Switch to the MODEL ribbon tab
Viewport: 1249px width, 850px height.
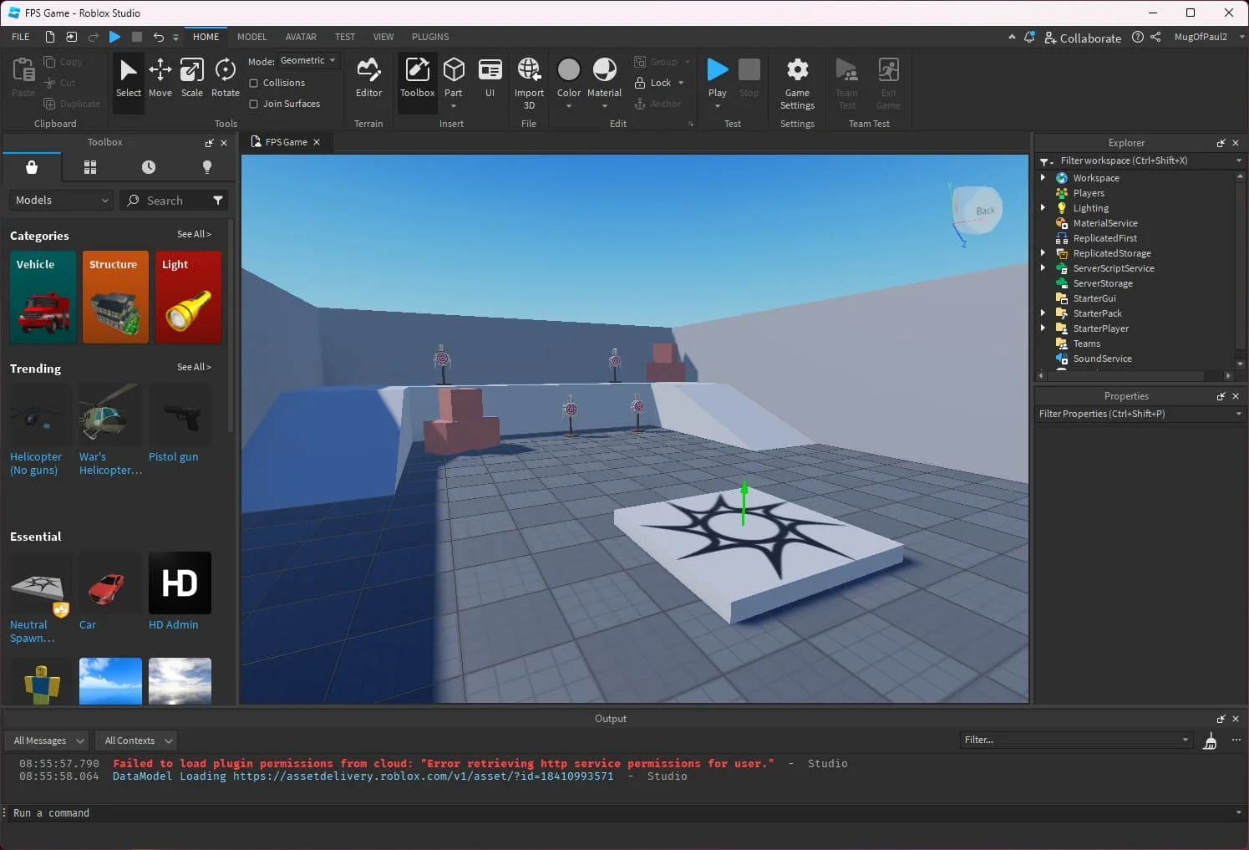(251, 37)
